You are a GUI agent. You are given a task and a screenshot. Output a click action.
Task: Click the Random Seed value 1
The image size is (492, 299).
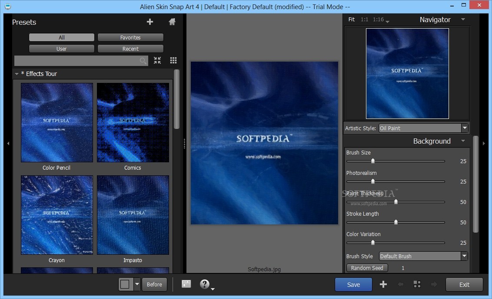403,268
